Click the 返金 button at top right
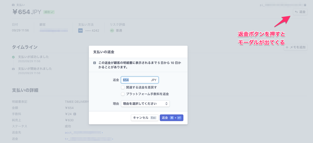Image resolution: width=313 pixels, height=143 pixels. click(x=300, y=12)
